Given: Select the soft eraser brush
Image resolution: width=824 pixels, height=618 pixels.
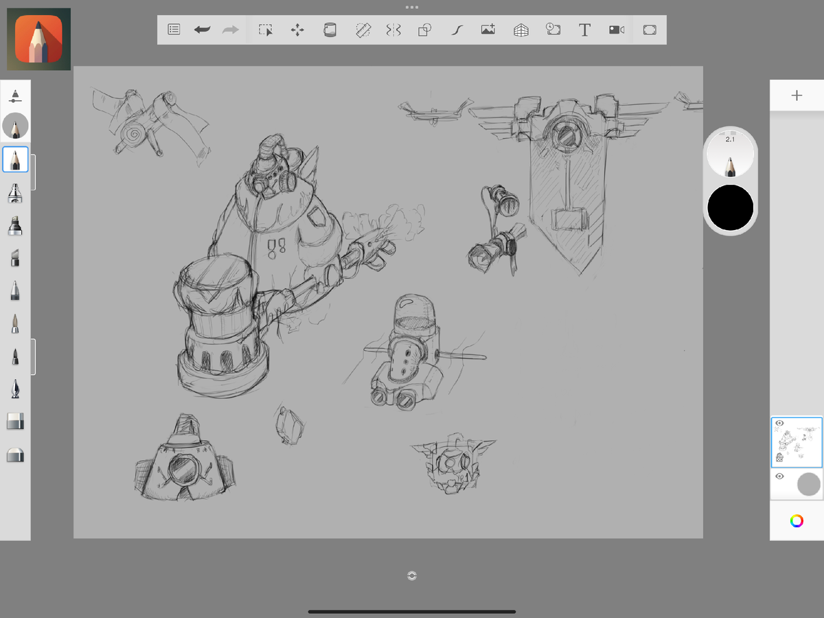Looking at the screenshot, I should [x=15, y=455].
